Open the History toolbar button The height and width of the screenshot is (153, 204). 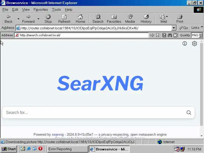point(146,19)
